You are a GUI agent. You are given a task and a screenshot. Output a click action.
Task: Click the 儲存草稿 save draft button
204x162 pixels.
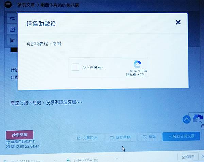120,137
